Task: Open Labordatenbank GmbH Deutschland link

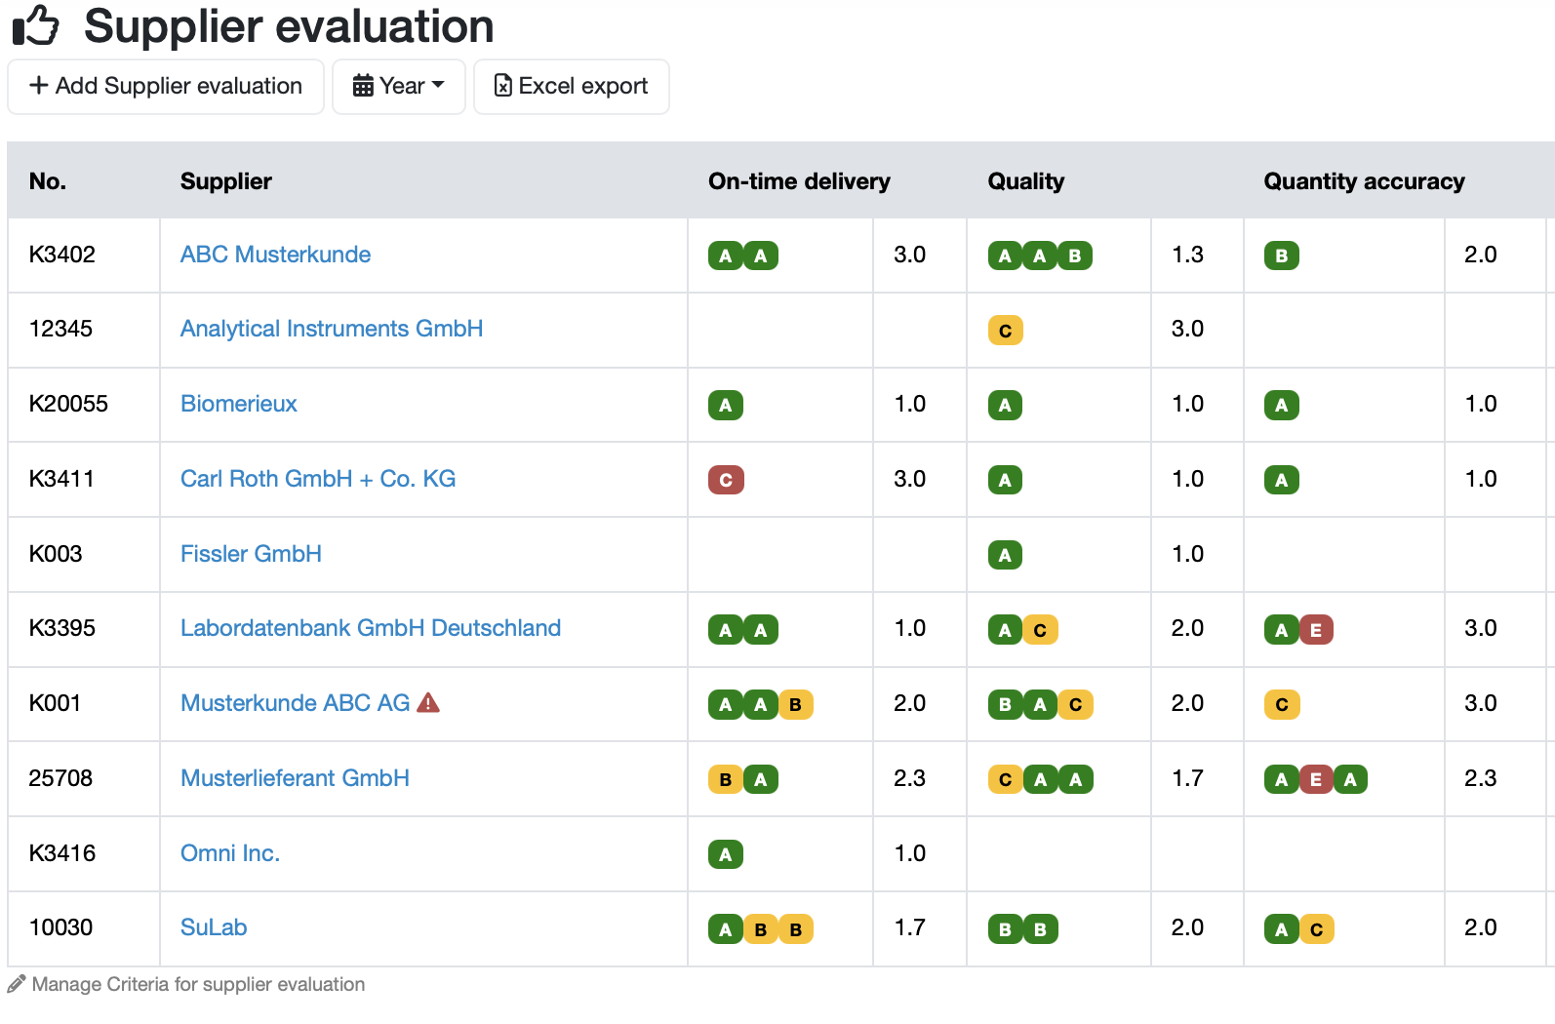Action: 371,628
